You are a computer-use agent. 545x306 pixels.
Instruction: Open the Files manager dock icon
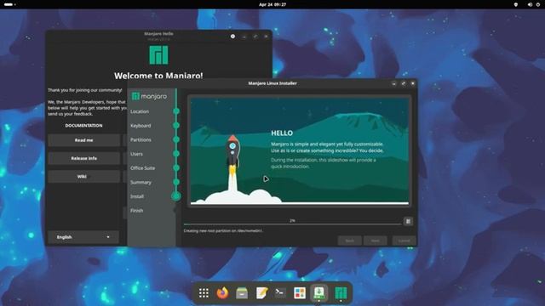point(242,293)
